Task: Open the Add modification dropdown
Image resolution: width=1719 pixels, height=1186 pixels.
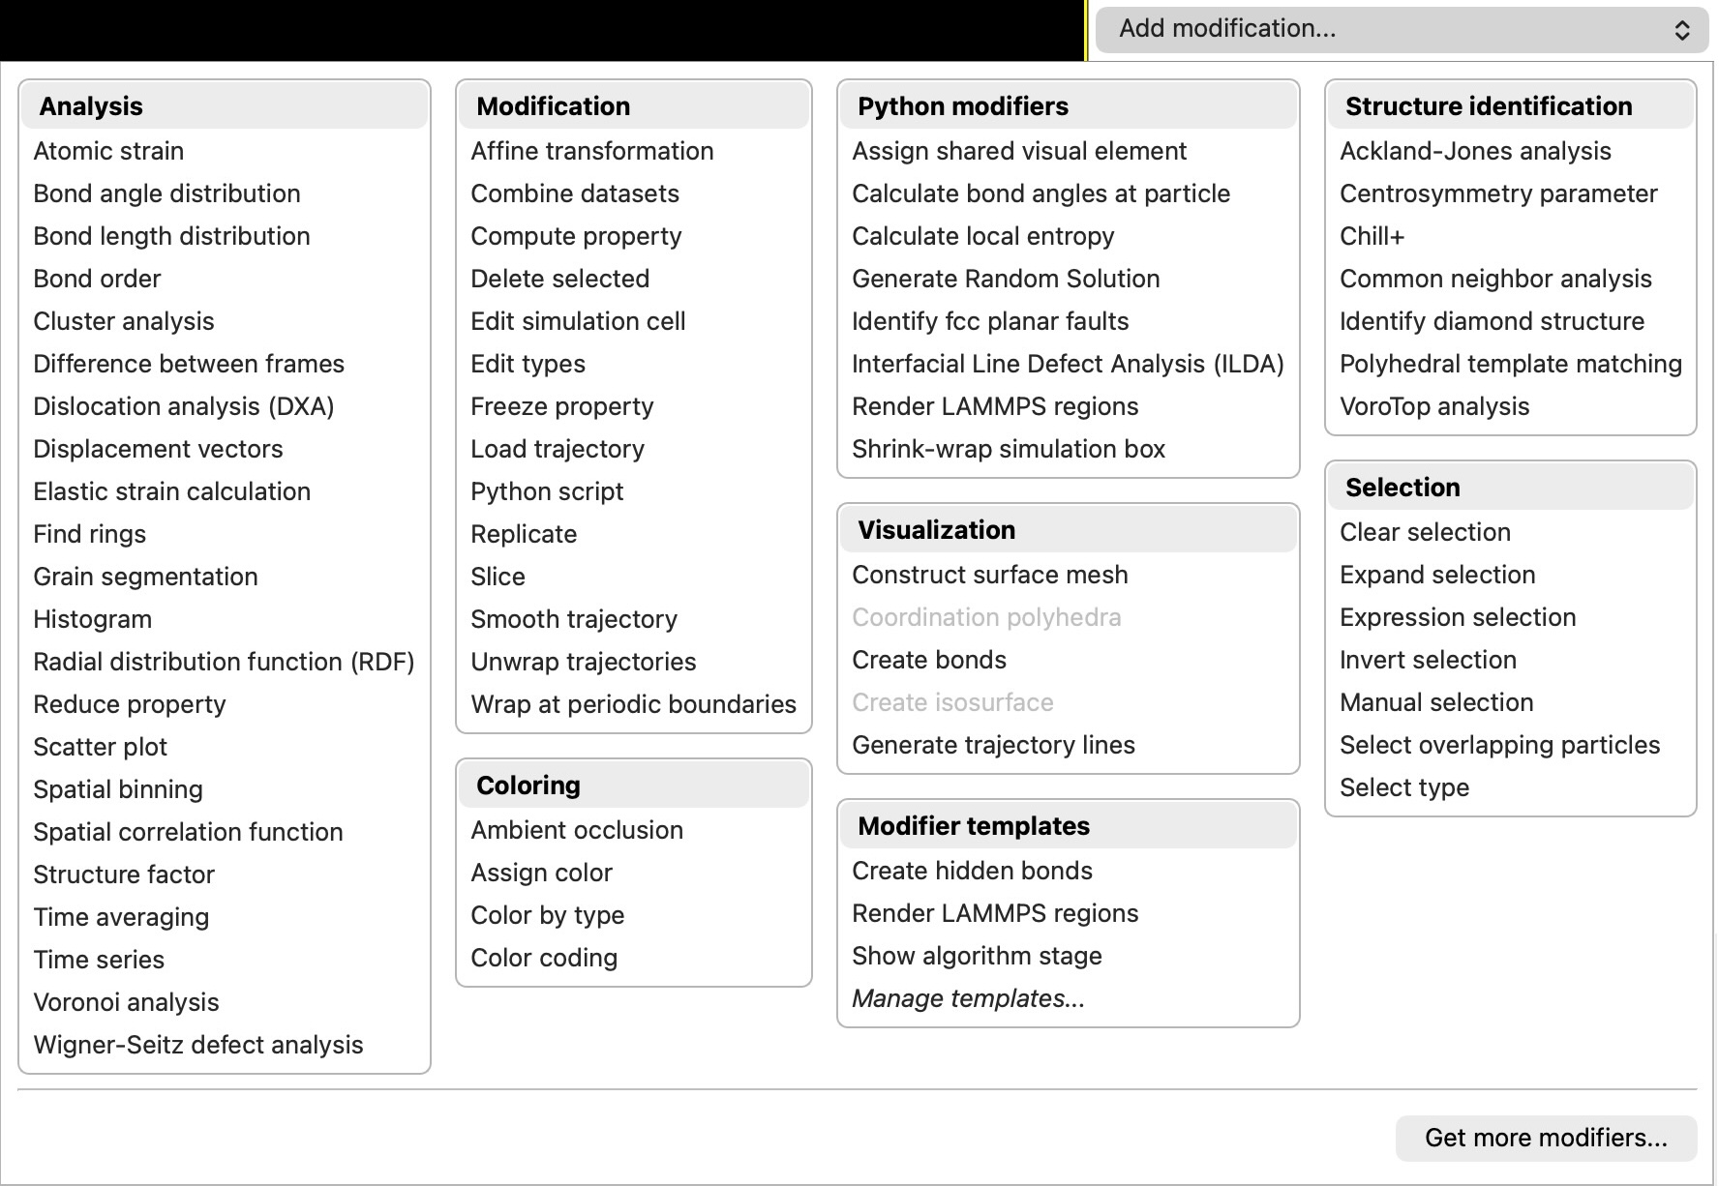Action: [x=1402, y=29]
